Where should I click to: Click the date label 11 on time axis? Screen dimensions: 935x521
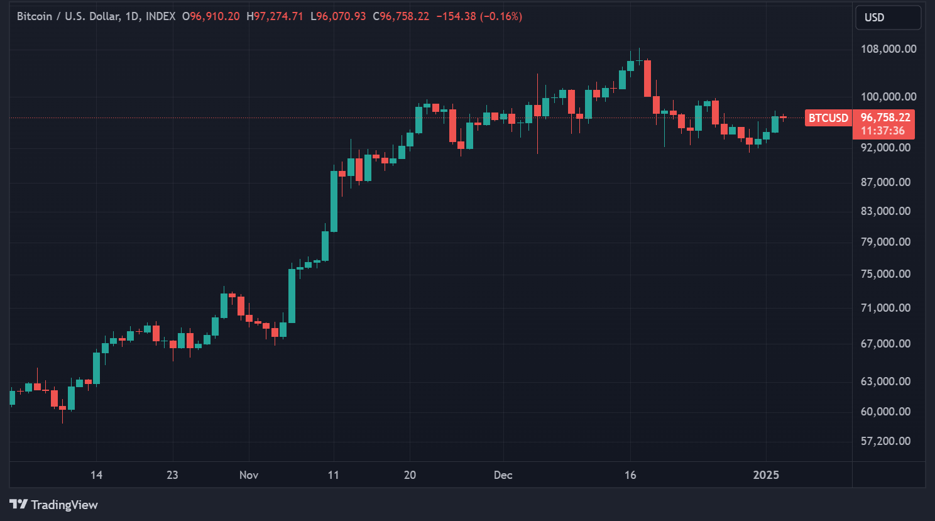(x=334, y=475)
